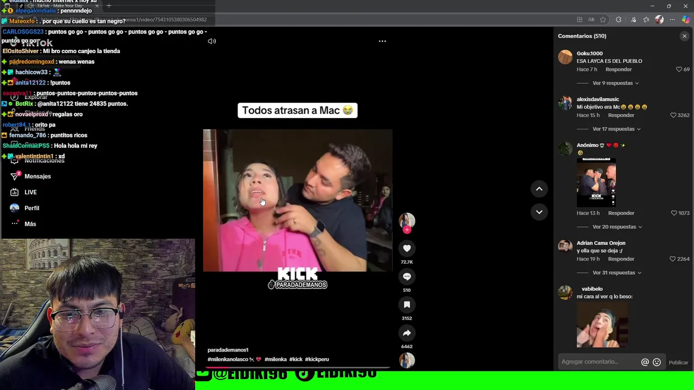Open the #milenka hashtag
The width and height of the screenshot is (694, 390).
275,359
